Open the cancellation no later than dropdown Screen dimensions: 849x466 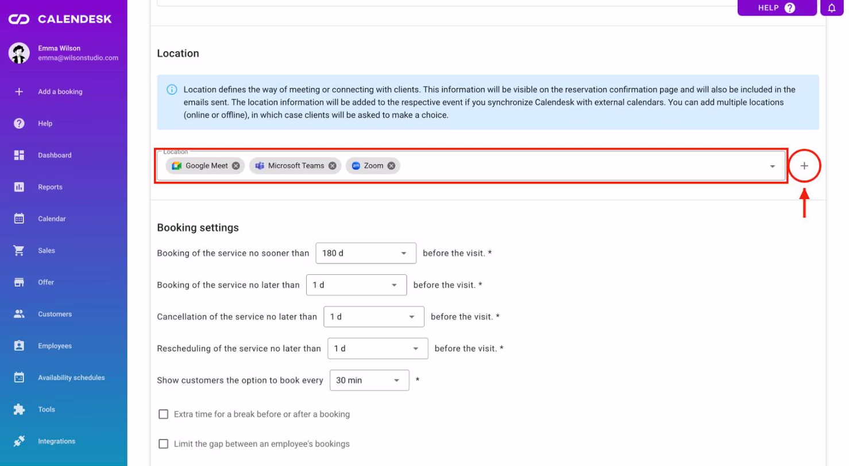374,317
